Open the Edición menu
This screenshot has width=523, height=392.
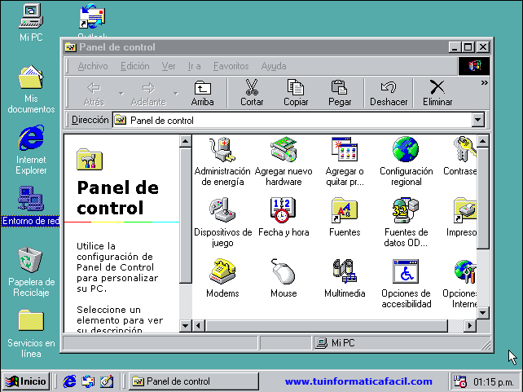tap(134, 66)
